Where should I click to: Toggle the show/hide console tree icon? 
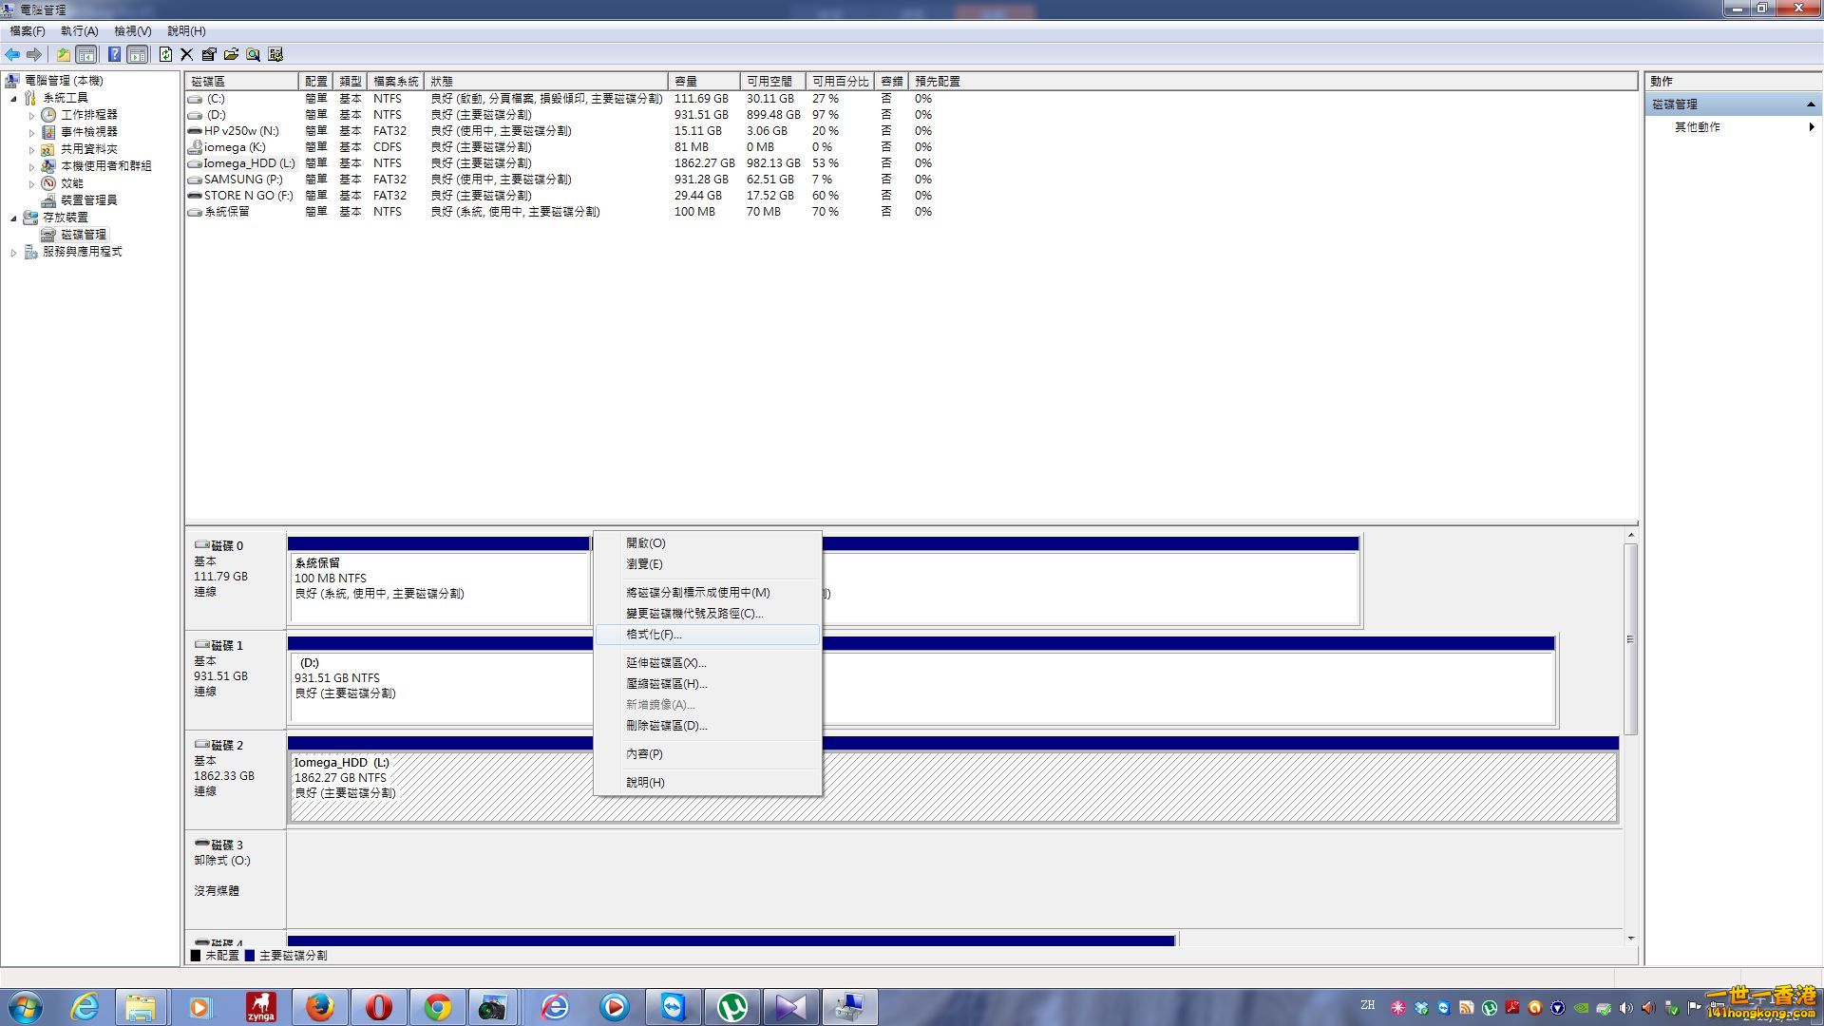[86, 54]
